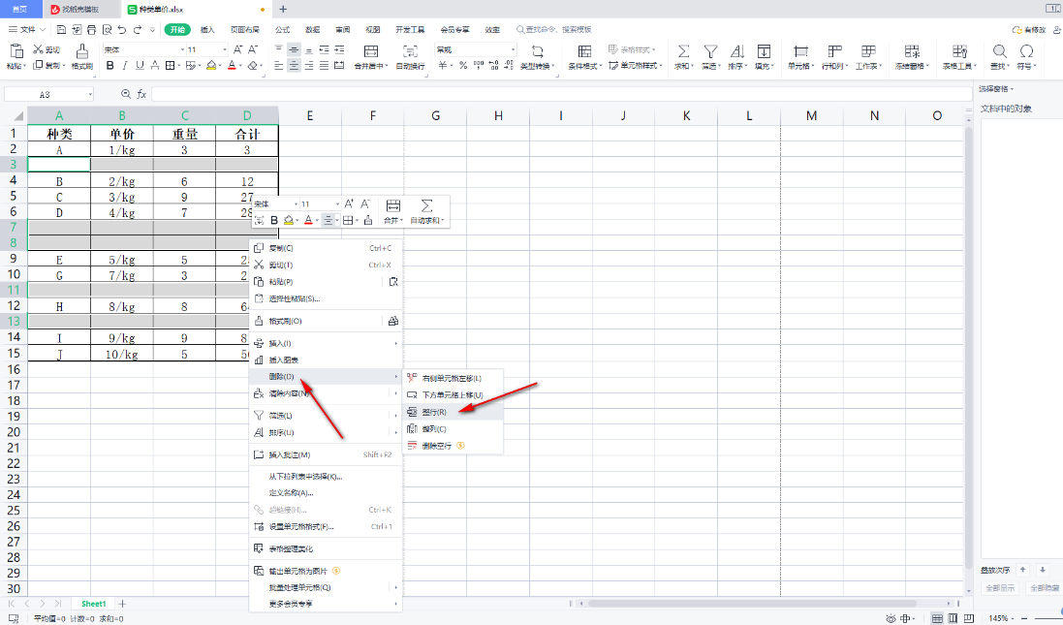Click the Auto Wrap (自动换行) icon
The width and height of the screenshot is (1063, 625).
[x=410, y=52]
